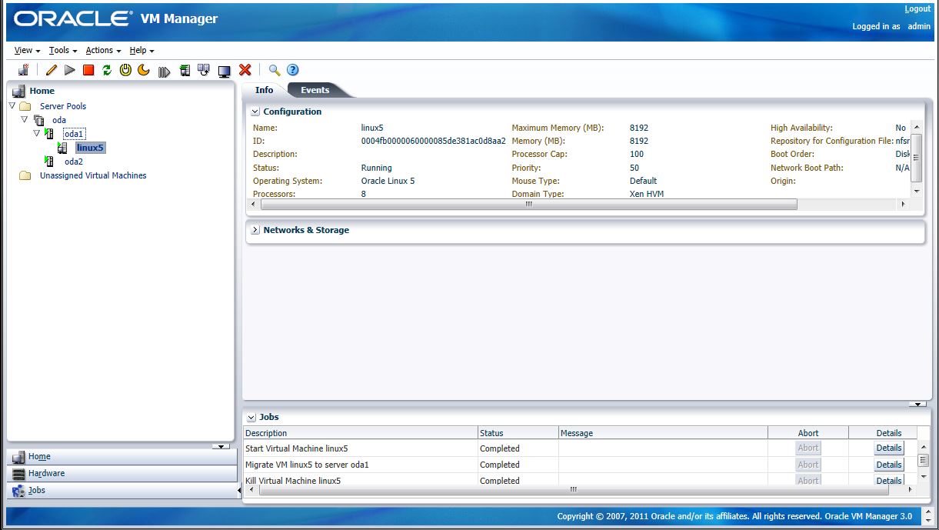This screenshot has height=530, width=939.
Task: Select the oda2 server label in the tree
Action: coord(74,162)
